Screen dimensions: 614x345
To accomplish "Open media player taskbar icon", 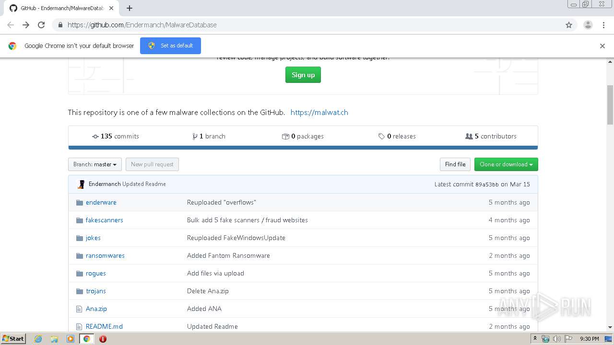I will 71,339.
